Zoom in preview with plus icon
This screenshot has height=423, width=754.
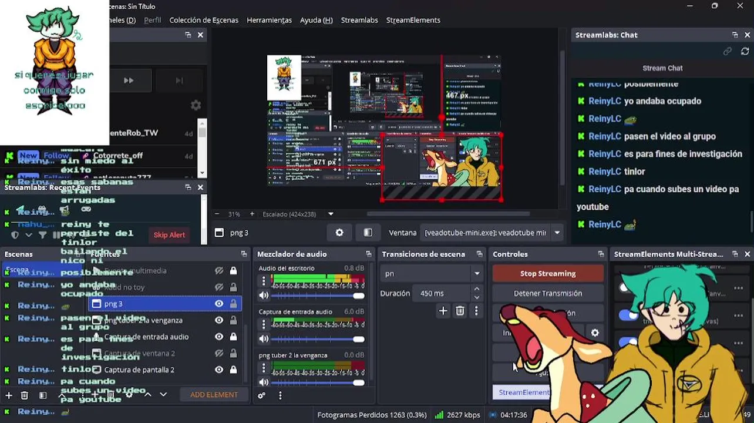(252, 214)
